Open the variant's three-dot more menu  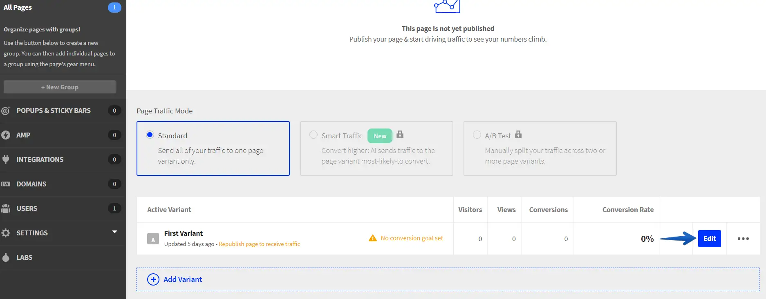point(743,239)
